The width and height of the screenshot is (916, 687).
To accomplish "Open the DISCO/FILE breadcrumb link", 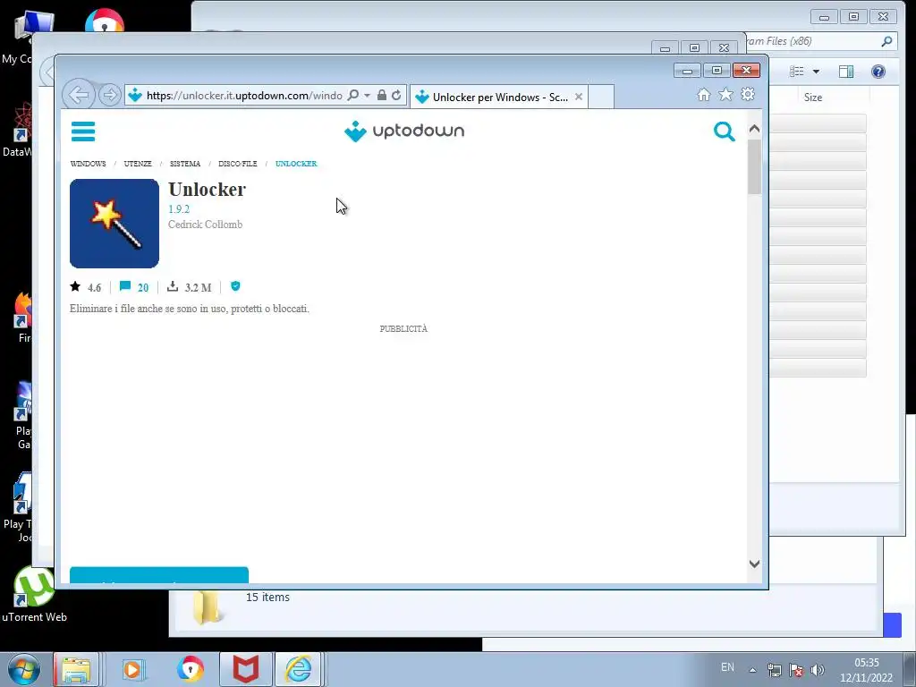I will (x=238, y=164).
